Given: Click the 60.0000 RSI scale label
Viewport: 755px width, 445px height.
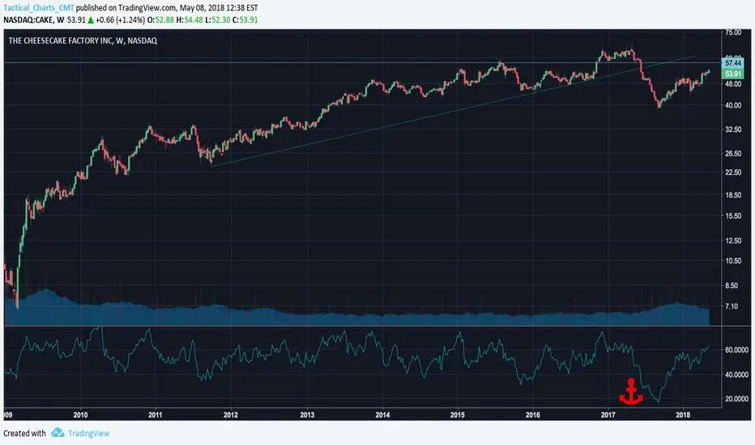Looking at the screenshot, I should 736,350.
